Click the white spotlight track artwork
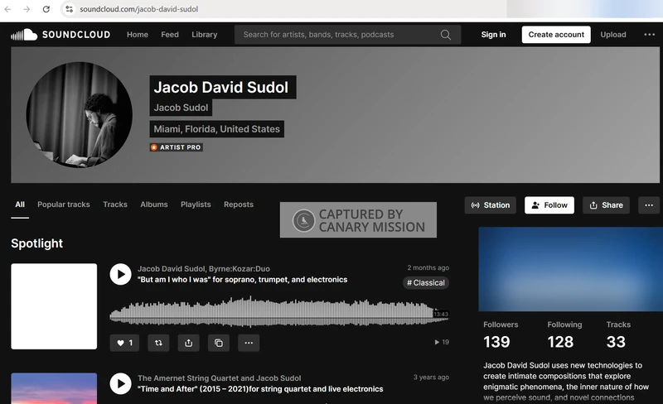This screenshot has height=404, width=663. (54, 306)
